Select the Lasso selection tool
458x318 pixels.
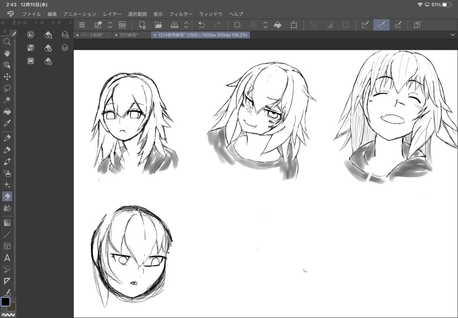7,88
